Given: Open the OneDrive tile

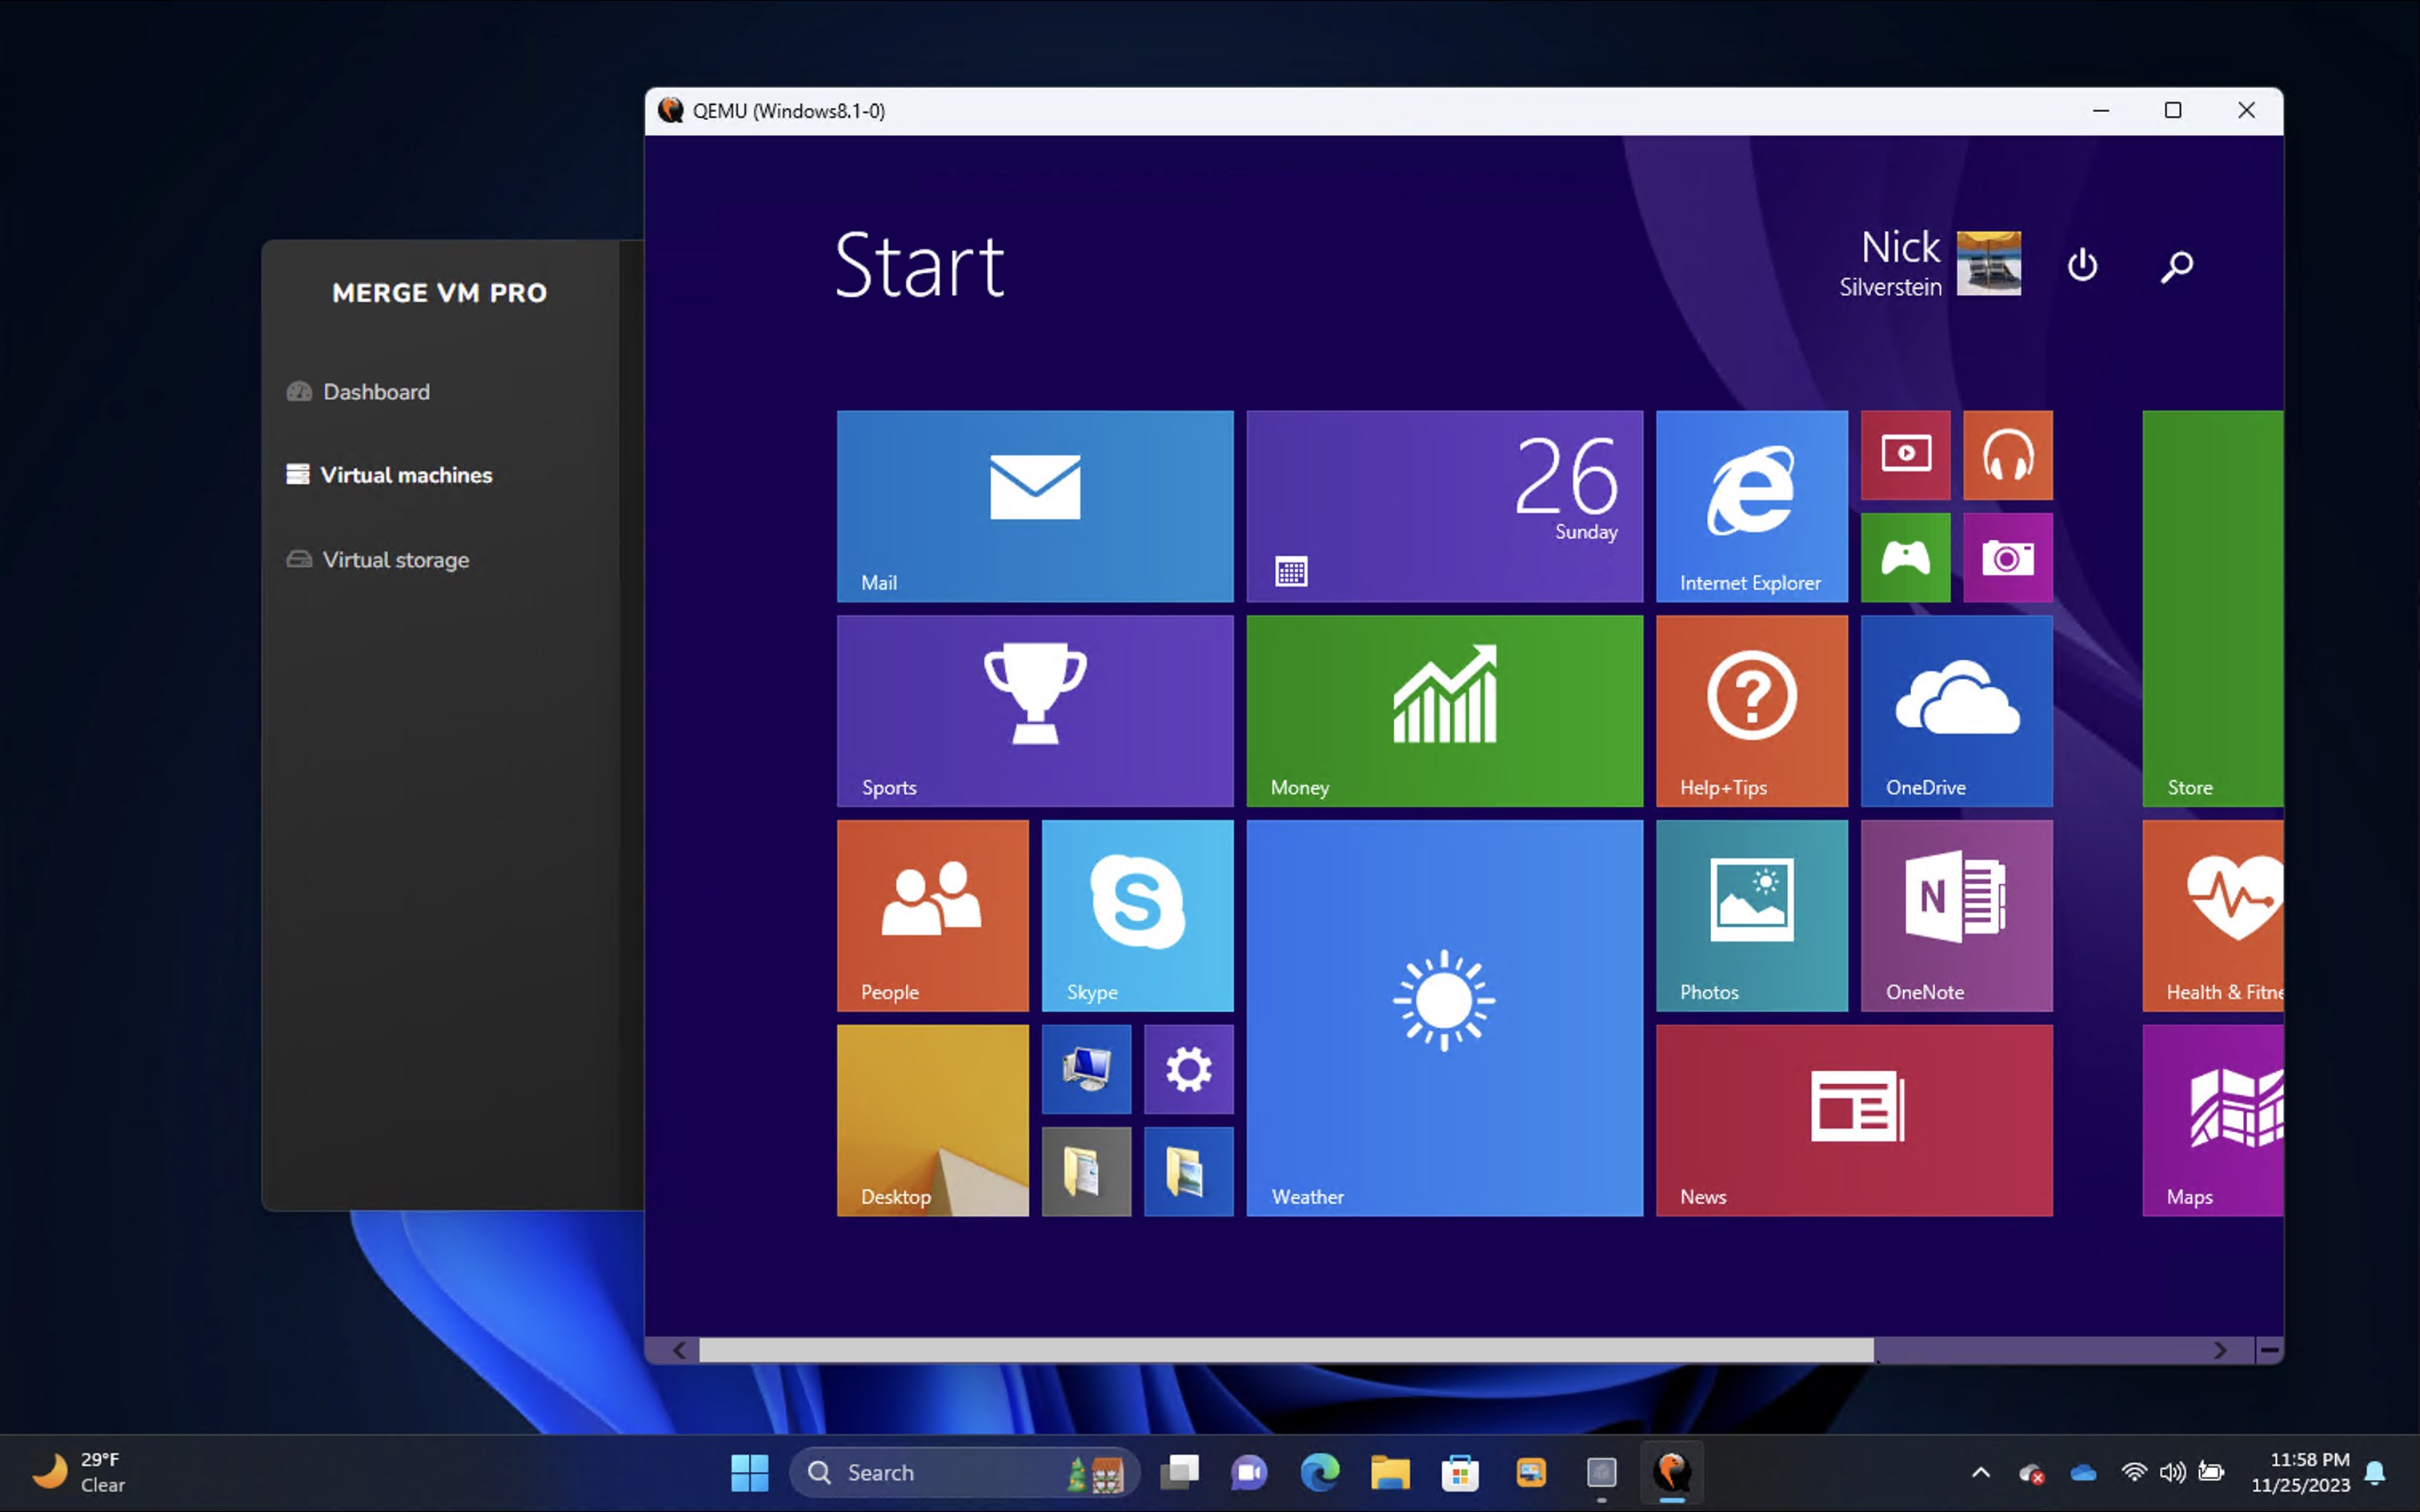Looking at the screenshot, I should pos(1956,710).
